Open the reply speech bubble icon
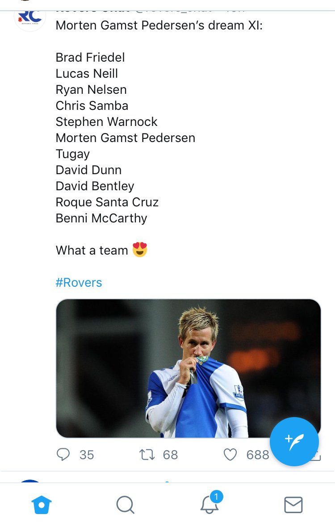Screen dimensions: 335x527 tap(63, 454)
